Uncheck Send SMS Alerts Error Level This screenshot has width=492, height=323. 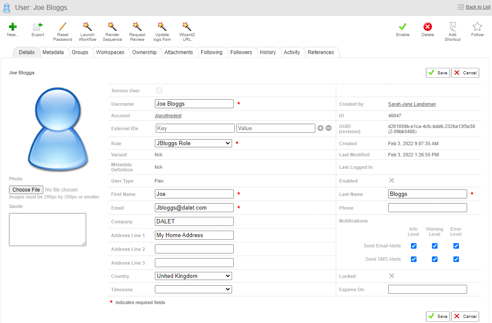pyautogui.click(x=456, y=259)
